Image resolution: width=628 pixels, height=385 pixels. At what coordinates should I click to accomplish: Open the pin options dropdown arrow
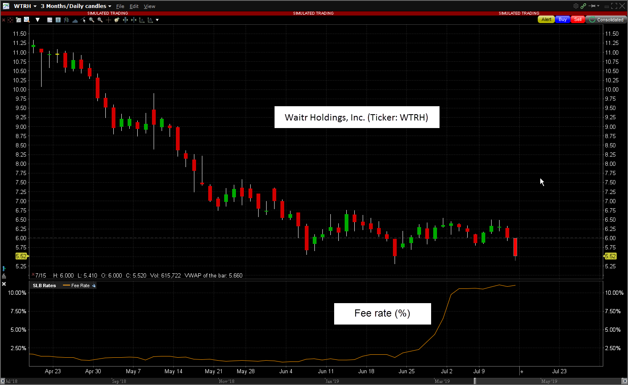[598, 6]
